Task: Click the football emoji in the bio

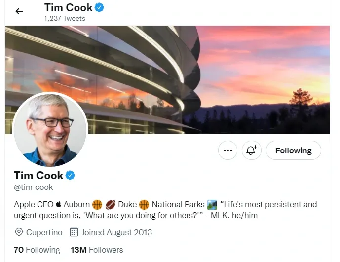Action: point(111,204)
